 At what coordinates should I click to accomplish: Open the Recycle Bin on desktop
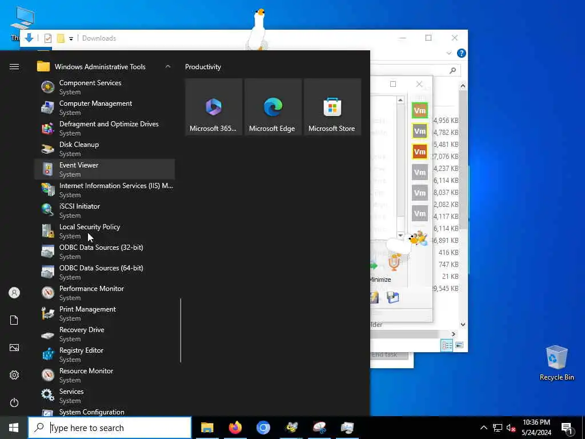coord(556,362)
